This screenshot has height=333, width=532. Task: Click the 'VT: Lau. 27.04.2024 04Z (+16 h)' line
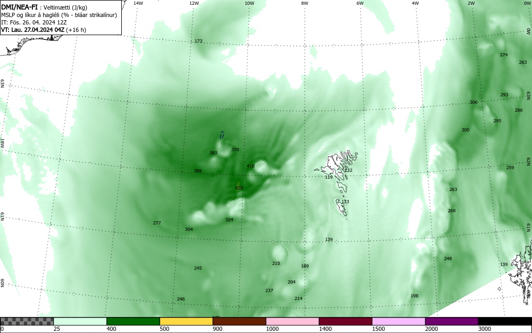44,30
